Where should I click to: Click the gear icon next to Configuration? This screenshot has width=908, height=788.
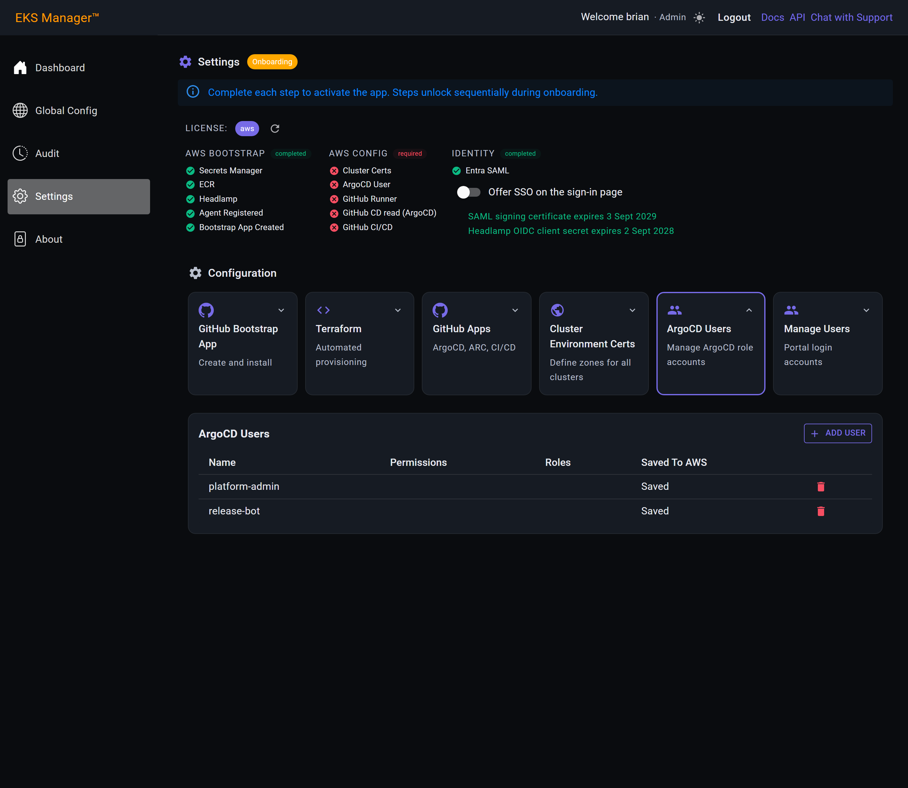click(x=195, y=273)
